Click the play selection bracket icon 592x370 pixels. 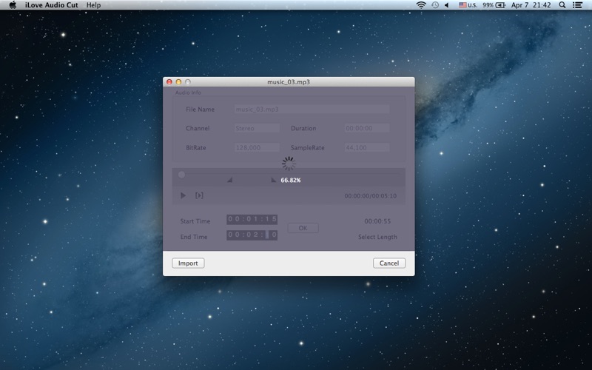[199, 196]
